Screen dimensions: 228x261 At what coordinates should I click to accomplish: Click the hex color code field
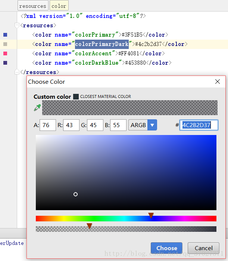coord(199,125)
